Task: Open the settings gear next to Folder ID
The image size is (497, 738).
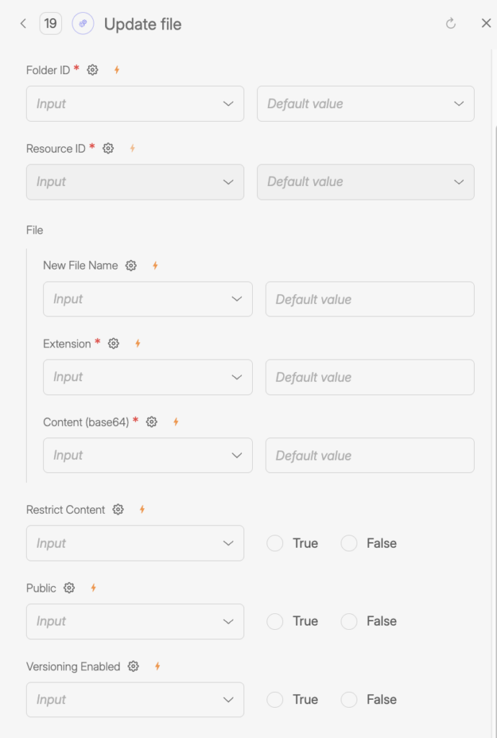Action: tap(91, 70)
